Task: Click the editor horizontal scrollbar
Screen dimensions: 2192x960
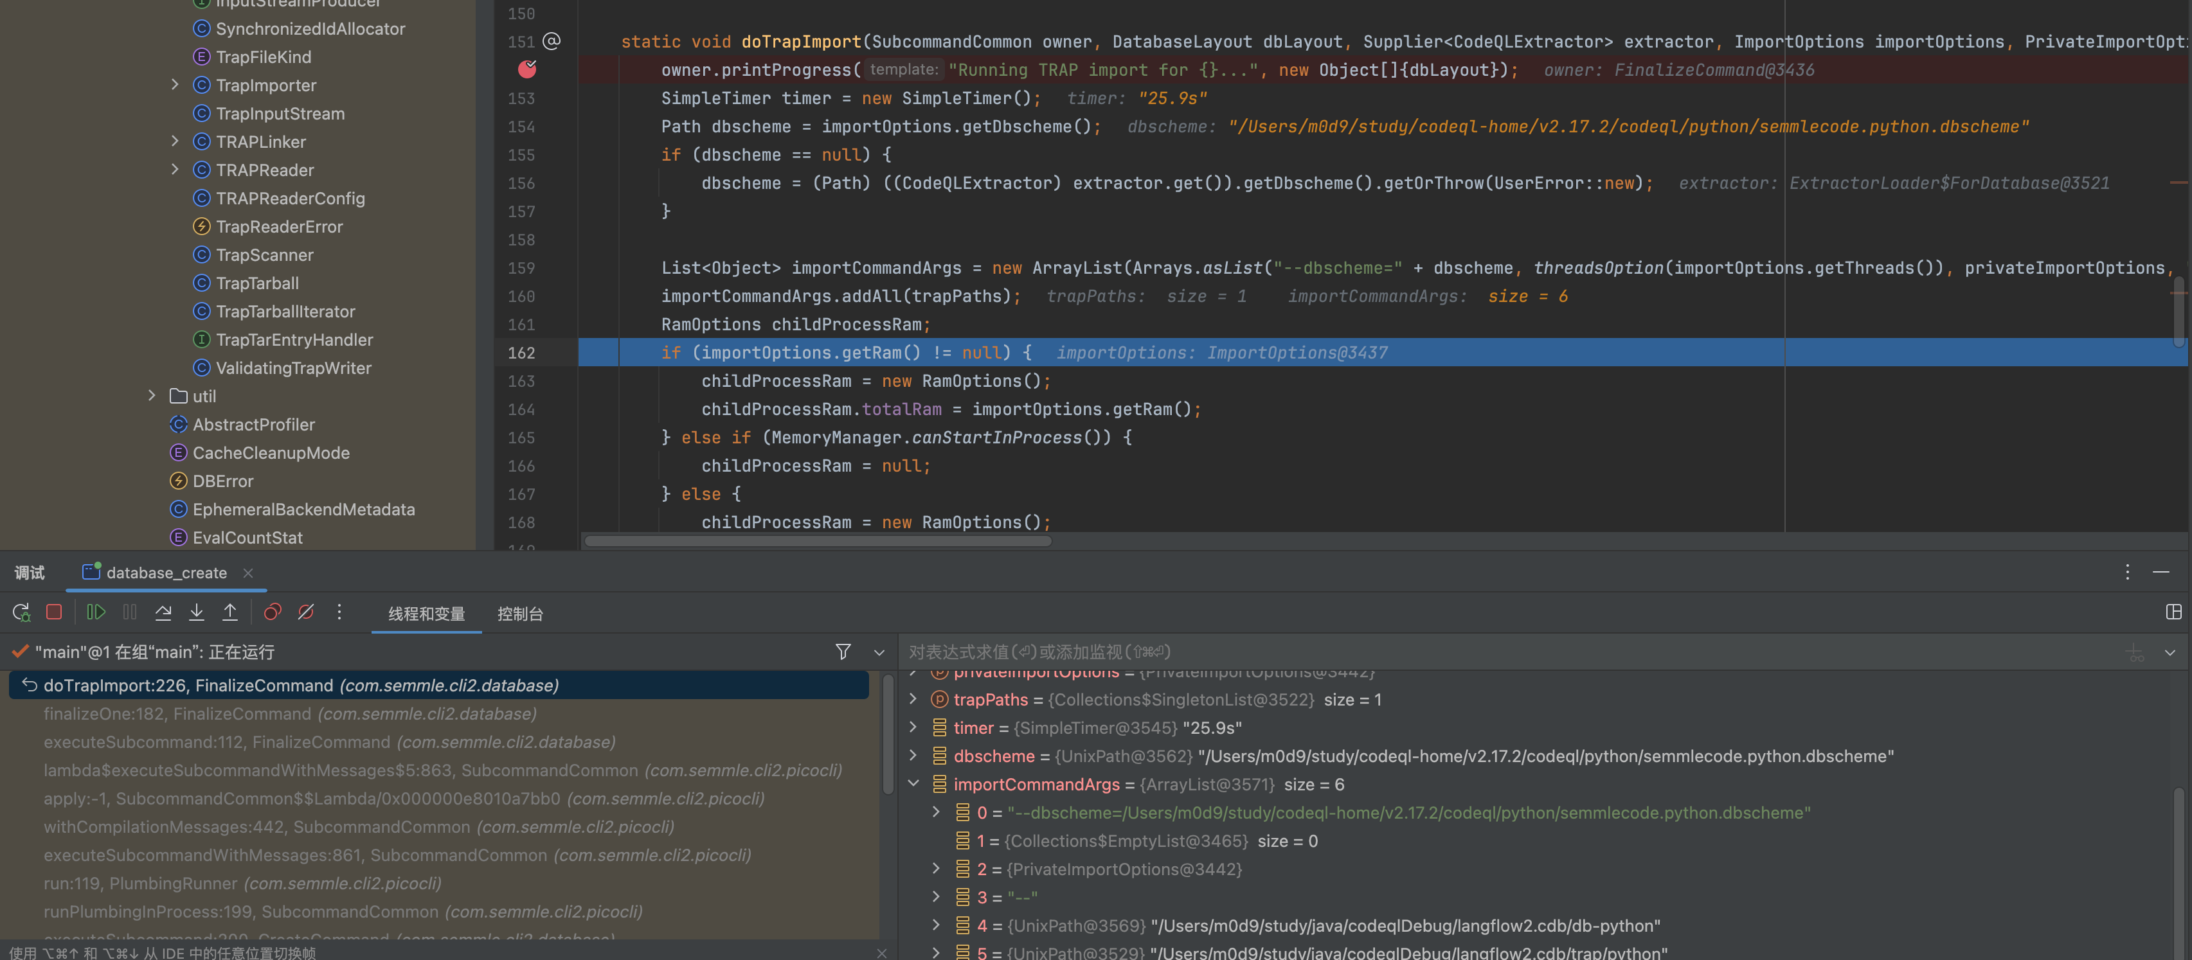Action: pos(818,541)
